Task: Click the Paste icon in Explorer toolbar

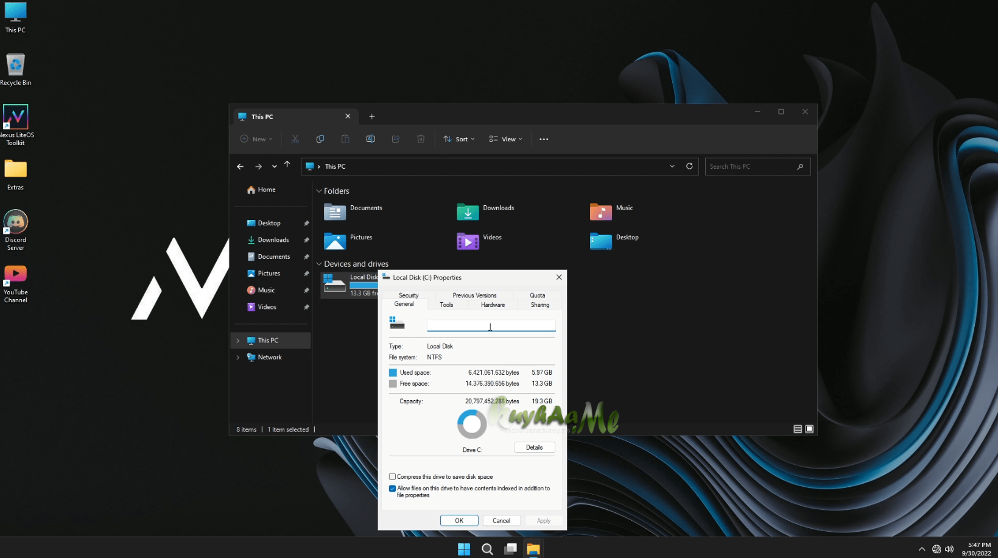Action: pos(345,139)
